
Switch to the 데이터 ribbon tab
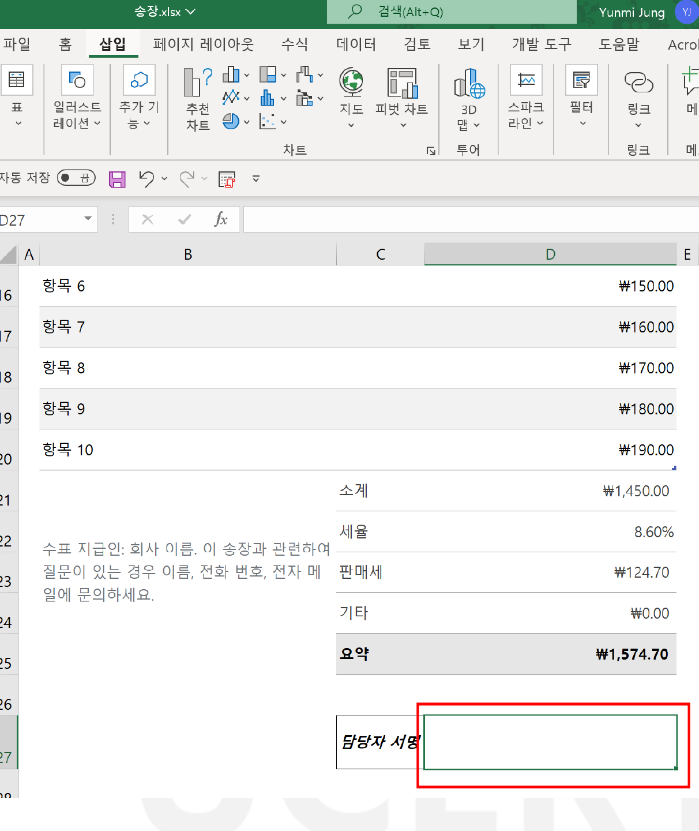(x=356, y=44)
